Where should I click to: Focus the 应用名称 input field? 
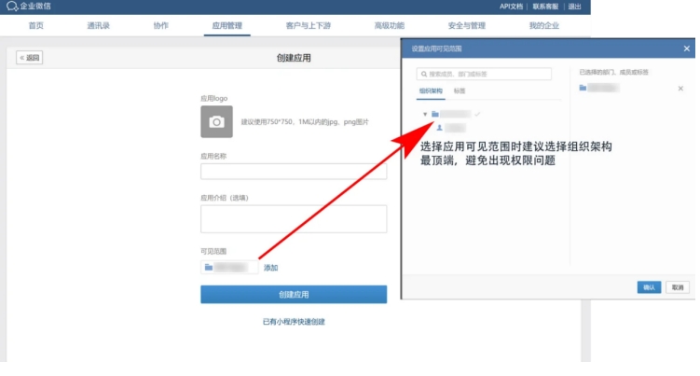pyautogui.click(x=293, y=172)
